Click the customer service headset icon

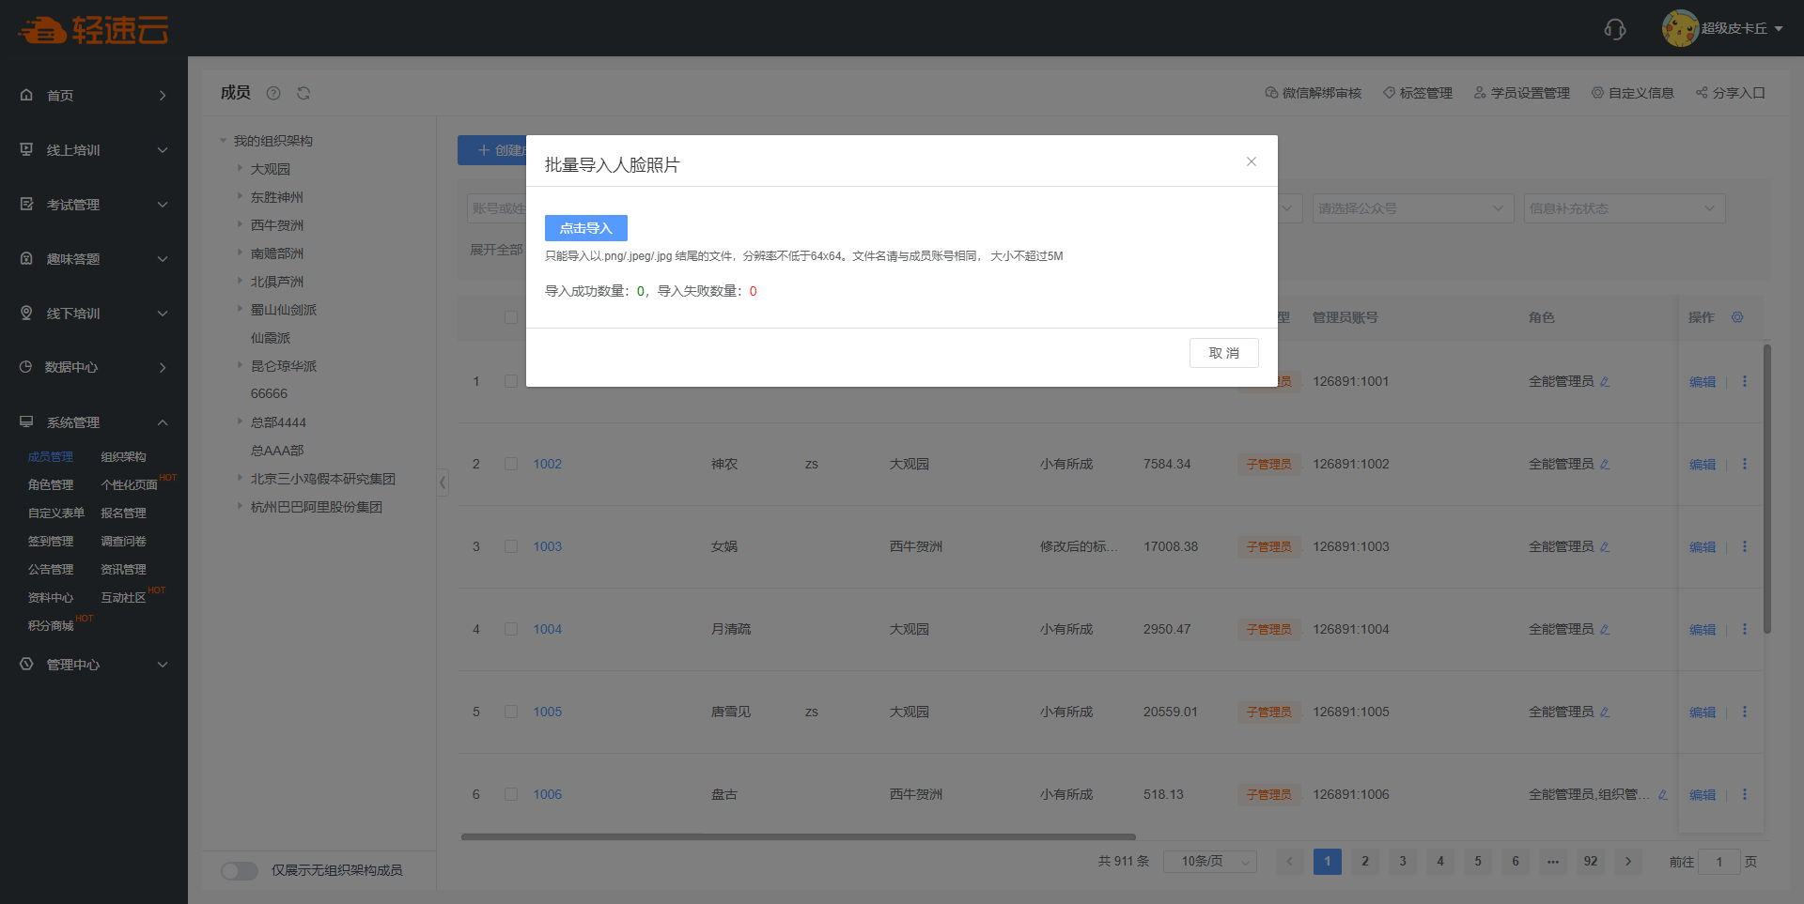pyautogui.click(x=1614, y=29)
